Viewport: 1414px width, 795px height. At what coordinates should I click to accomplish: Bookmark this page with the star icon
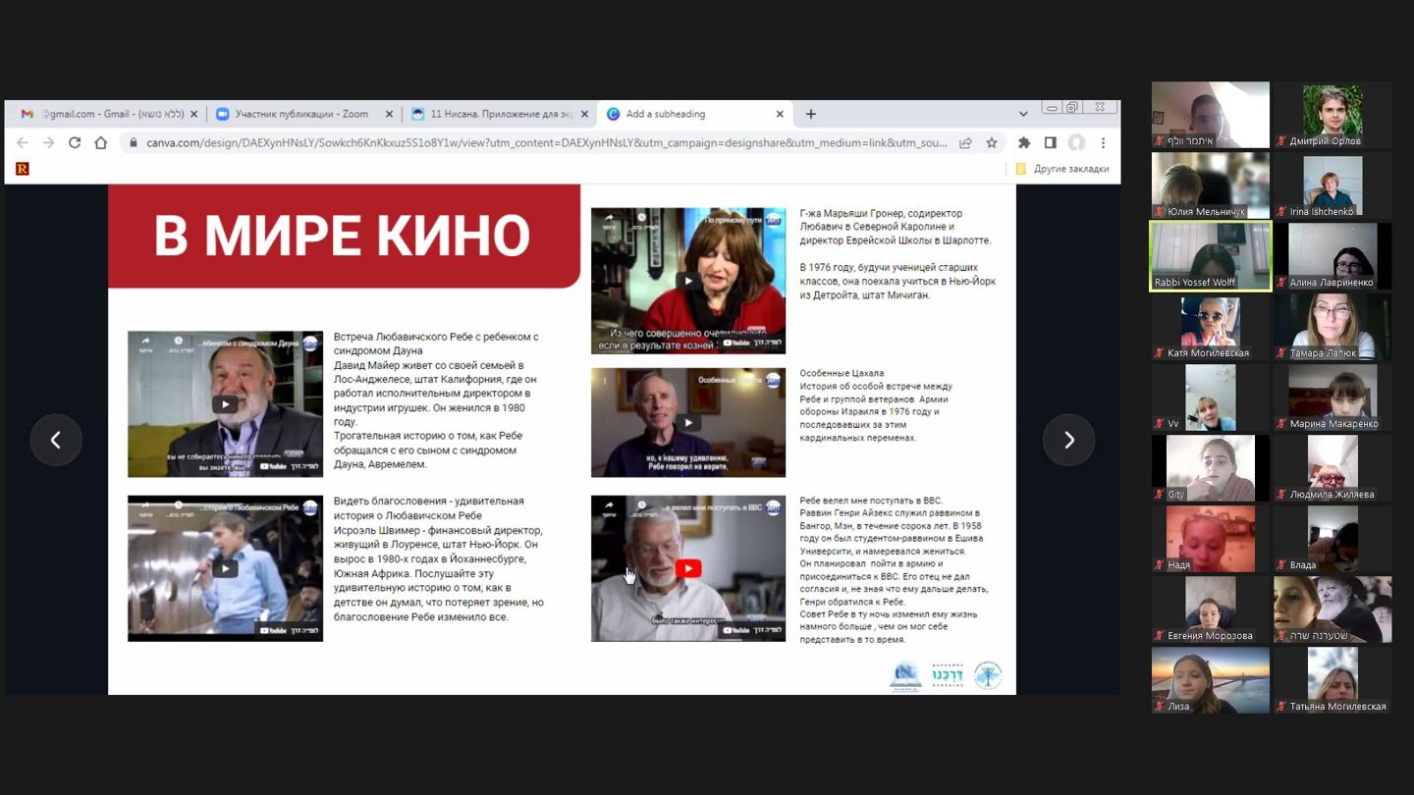pyautogui.click(x=992, y=143)
